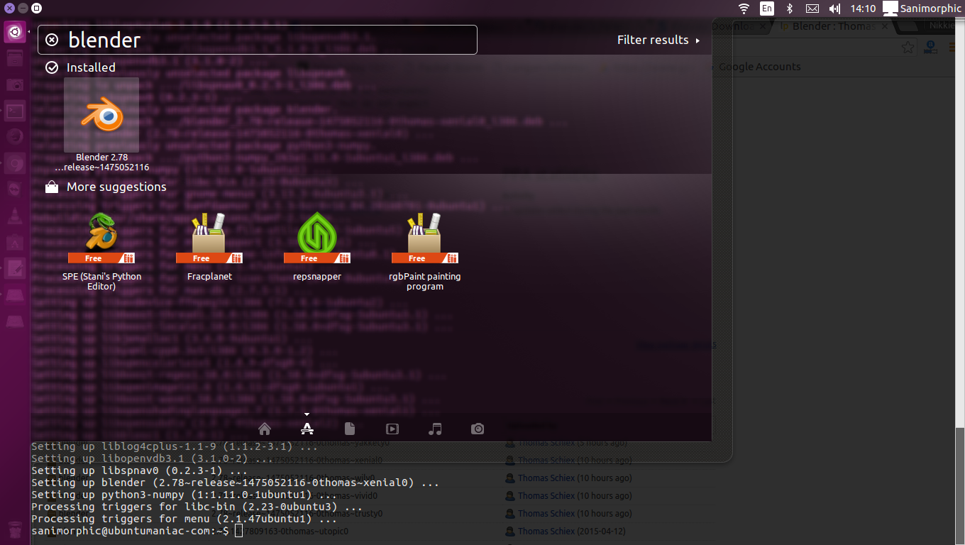This screenshot has width=965, height=545.
Task: Open Terminal from the dimmed launcher
Action: [15, 110]
